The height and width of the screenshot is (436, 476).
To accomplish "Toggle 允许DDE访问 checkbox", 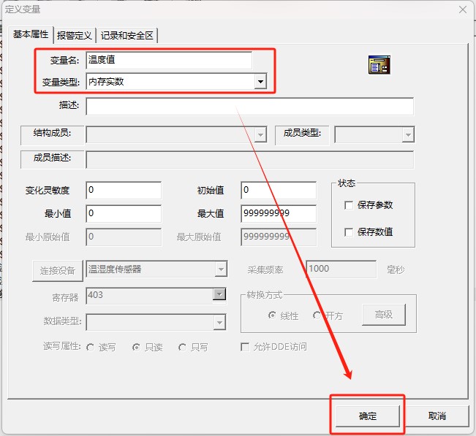I will coord(246,347).
